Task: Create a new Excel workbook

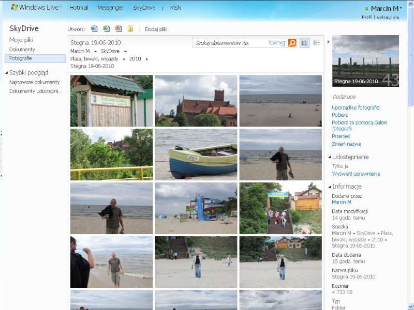Action: [106, 29]
